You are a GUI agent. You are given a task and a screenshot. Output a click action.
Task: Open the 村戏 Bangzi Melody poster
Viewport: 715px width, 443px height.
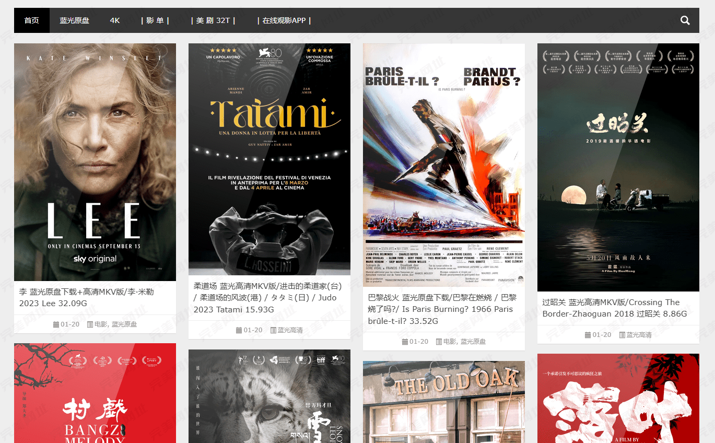click(x=95, y=393)
